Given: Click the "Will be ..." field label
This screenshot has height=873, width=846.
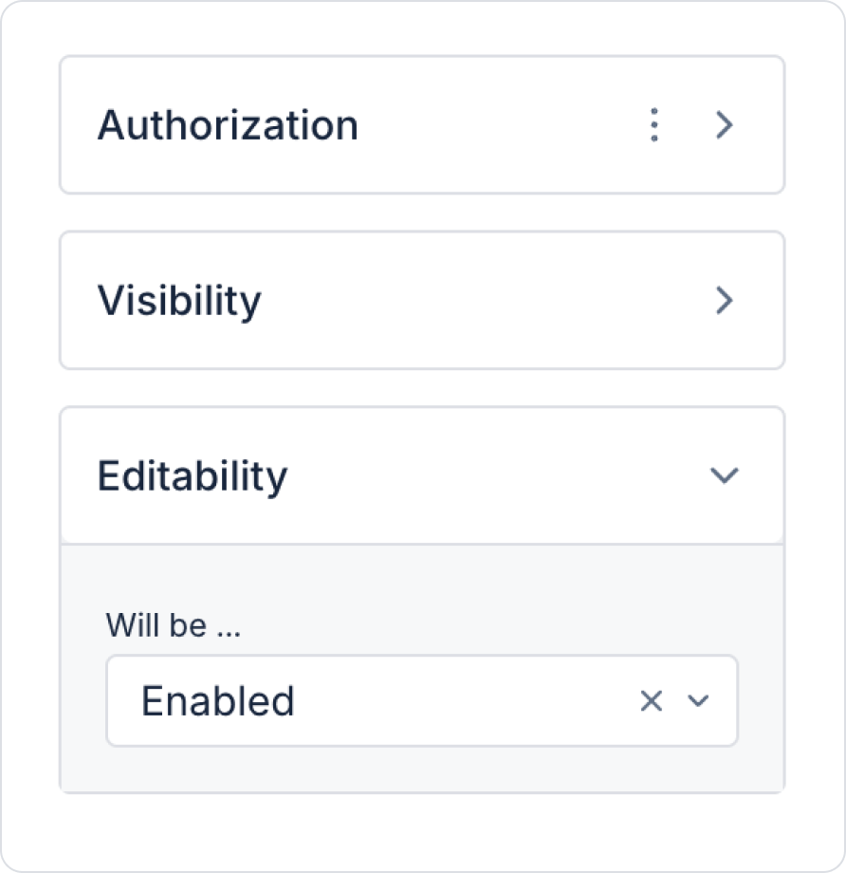Looking at the screenshot, I should [173, 625].
